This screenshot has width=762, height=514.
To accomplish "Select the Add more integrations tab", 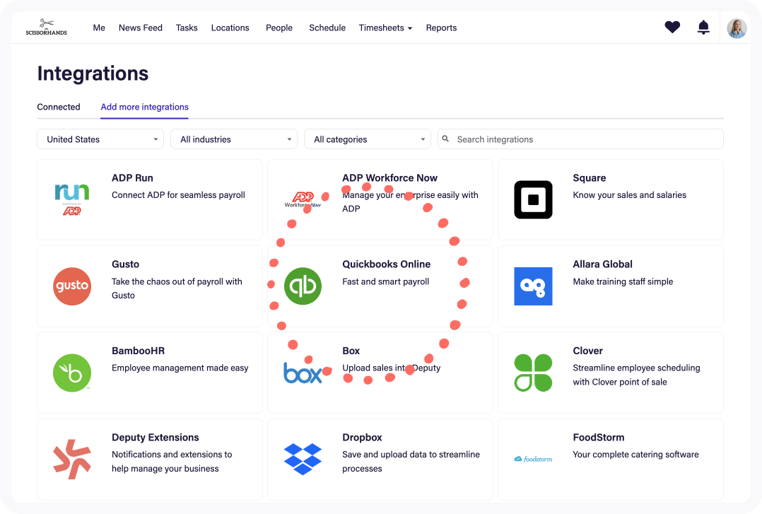I will [x=144, y=107].
